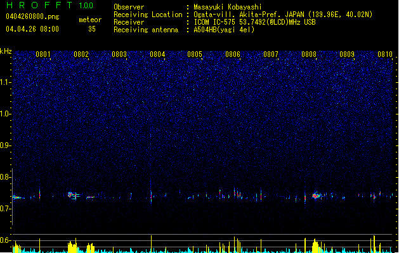Click the Observer label

pyautogui.click(x=129, y=7)
